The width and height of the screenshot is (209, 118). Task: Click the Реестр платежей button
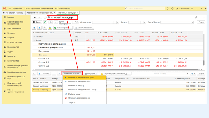(x=83, y=28)
